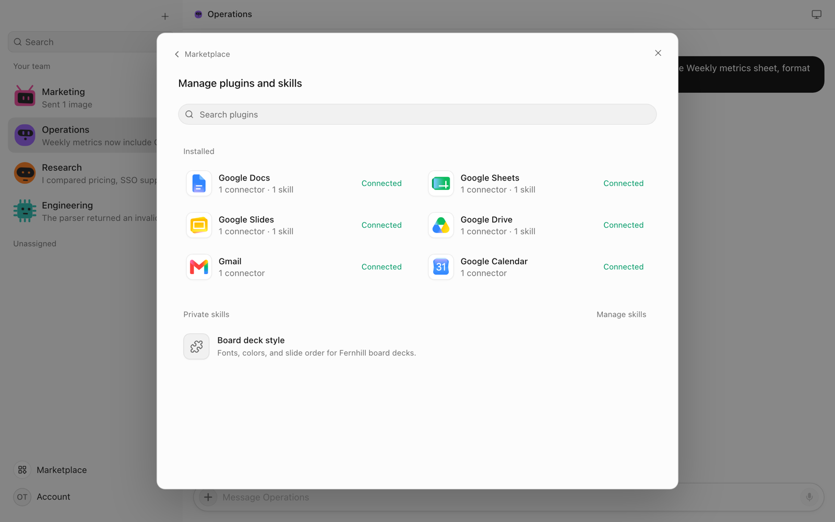
Task: Click the screen icon in top right corner
Action: click(817, 15)
